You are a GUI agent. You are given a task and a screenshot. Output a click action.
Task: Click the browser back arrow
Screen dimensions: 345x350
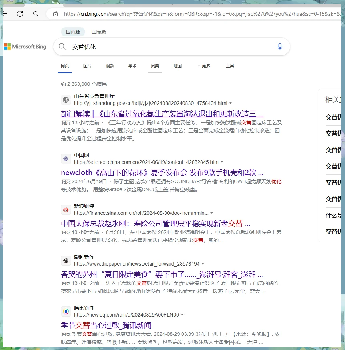[5, 14]
